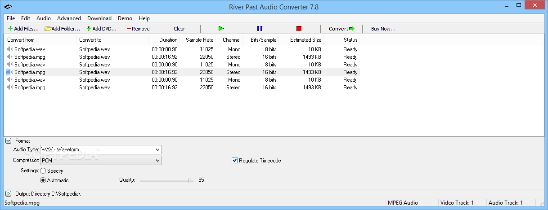Click the Convert button with green arrow

[341, 29]
